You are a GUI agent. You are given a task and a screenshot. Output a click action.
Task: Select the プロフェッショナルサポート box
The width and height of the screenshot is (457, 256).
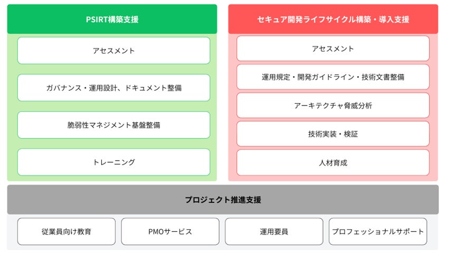[x=378, y=231]
